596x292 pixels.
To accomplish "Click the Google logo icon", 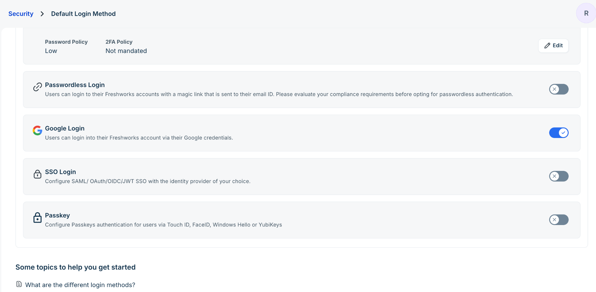I will pyautogui.click(x=37, y=130).
